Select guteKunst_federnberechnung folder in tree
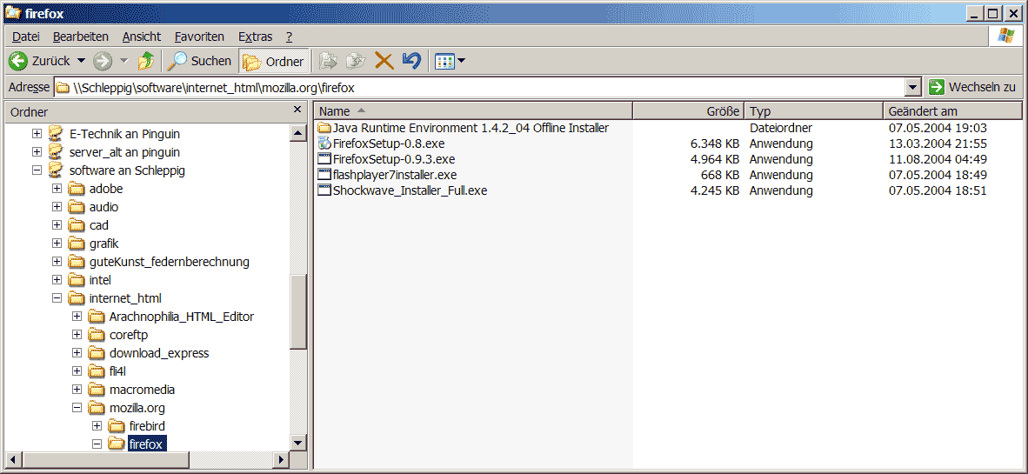This screenshot has height=474, width=1028. 169,263
